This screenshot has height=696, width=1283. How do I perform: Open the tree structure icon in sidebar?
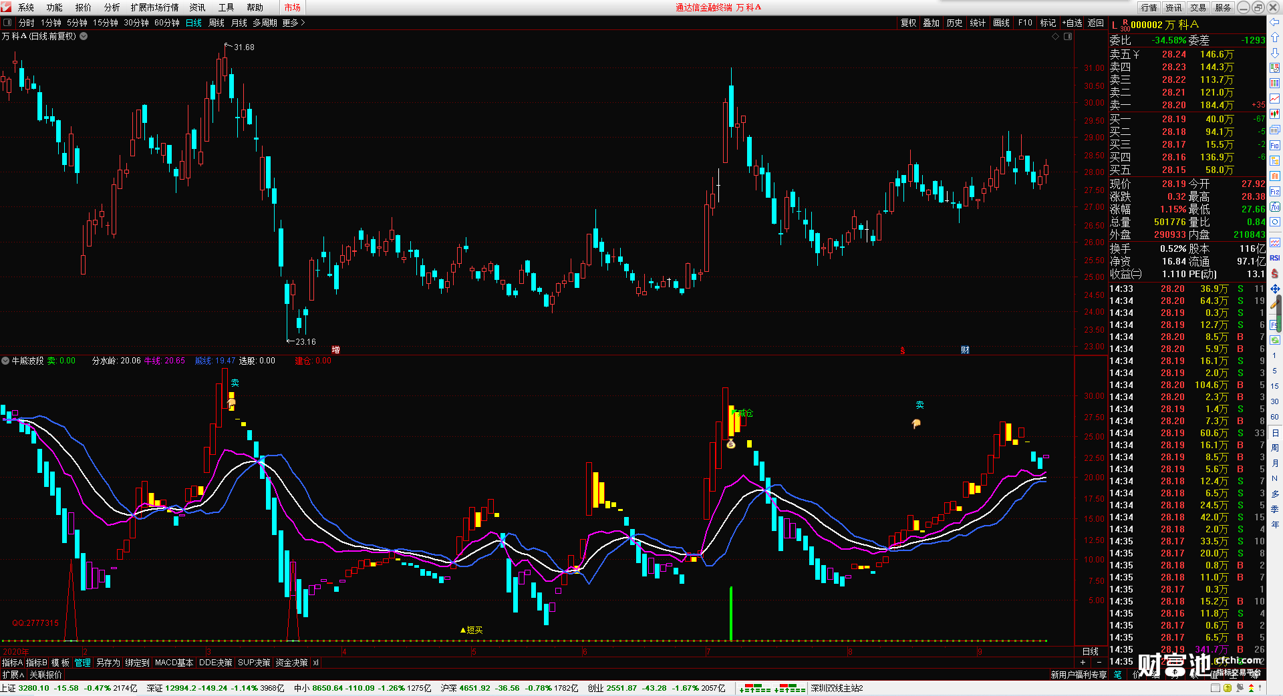[1275, 161]
